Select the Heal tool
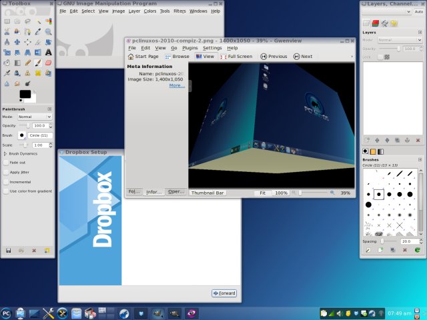Screen dimensions: 427x320 click(38, 73)
